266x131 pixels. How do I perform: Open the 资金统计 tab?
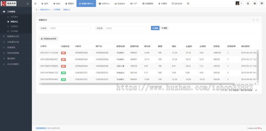point(120,4)
